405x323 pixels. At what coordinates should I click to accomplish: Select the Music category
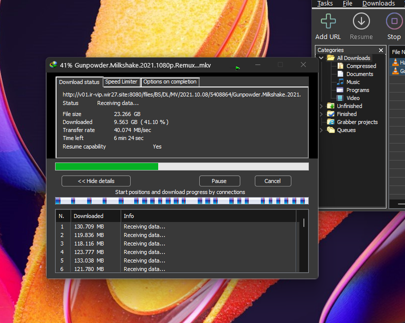pyautogui.click(x=353, y=82)
